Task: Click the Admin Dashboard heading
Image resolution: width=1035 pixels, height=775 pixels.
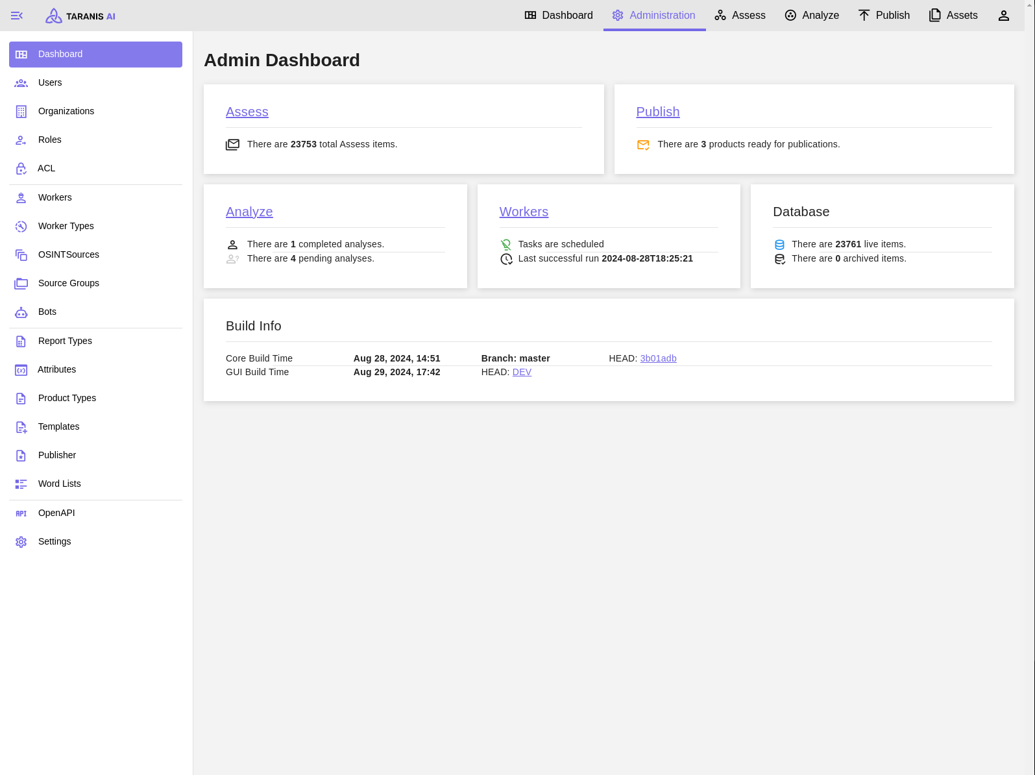Action: (282, 60)
